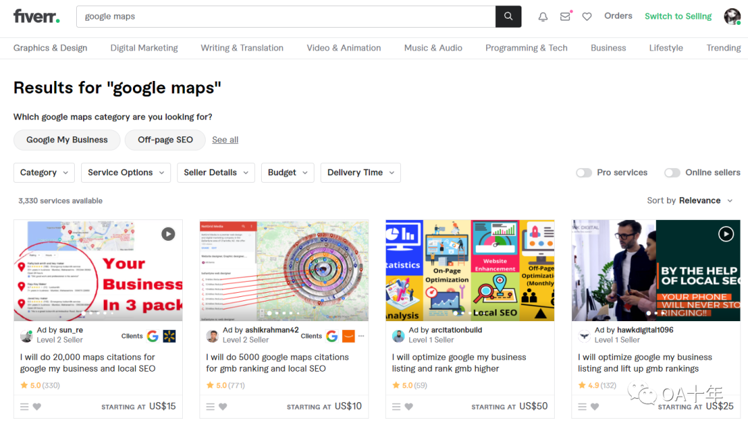Screen dimensions: 748x427
Task: Open the user profile avatar
Action: tap(732, 17)
